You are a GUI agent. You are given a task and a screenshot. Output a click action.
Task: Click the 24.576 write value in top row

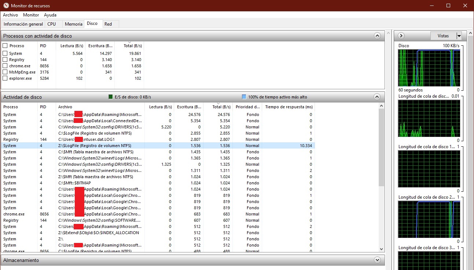(x=194, y=115)
